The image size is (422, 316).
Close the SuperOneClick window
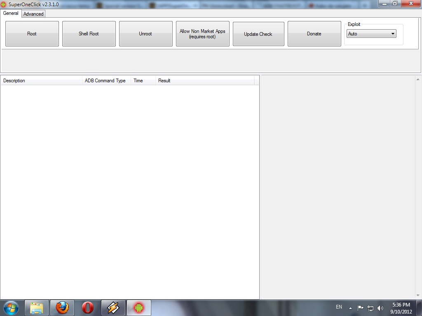click(x=411, y=3)
